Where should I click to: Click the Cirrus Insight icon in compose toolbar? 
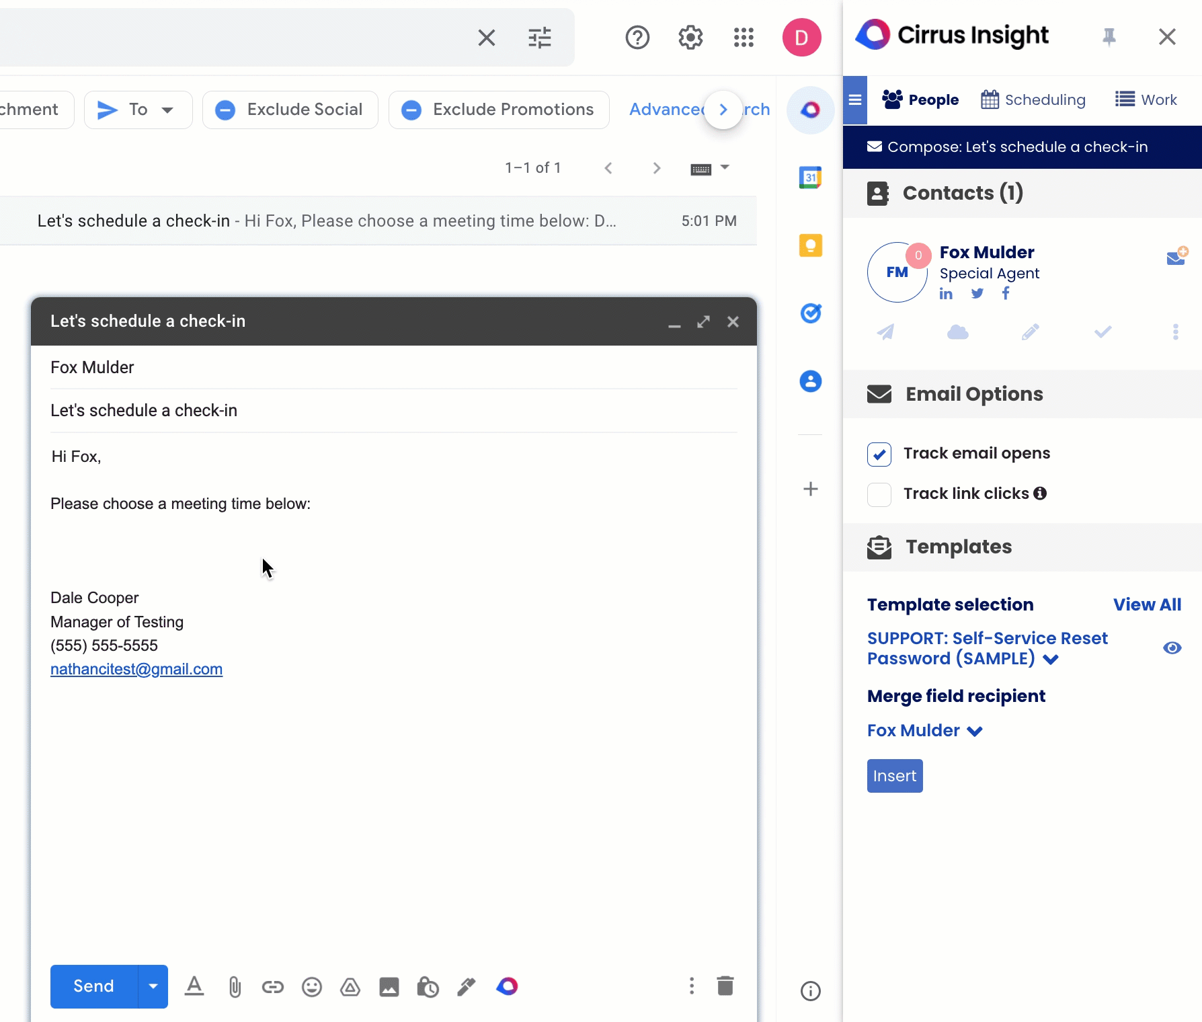507,986
